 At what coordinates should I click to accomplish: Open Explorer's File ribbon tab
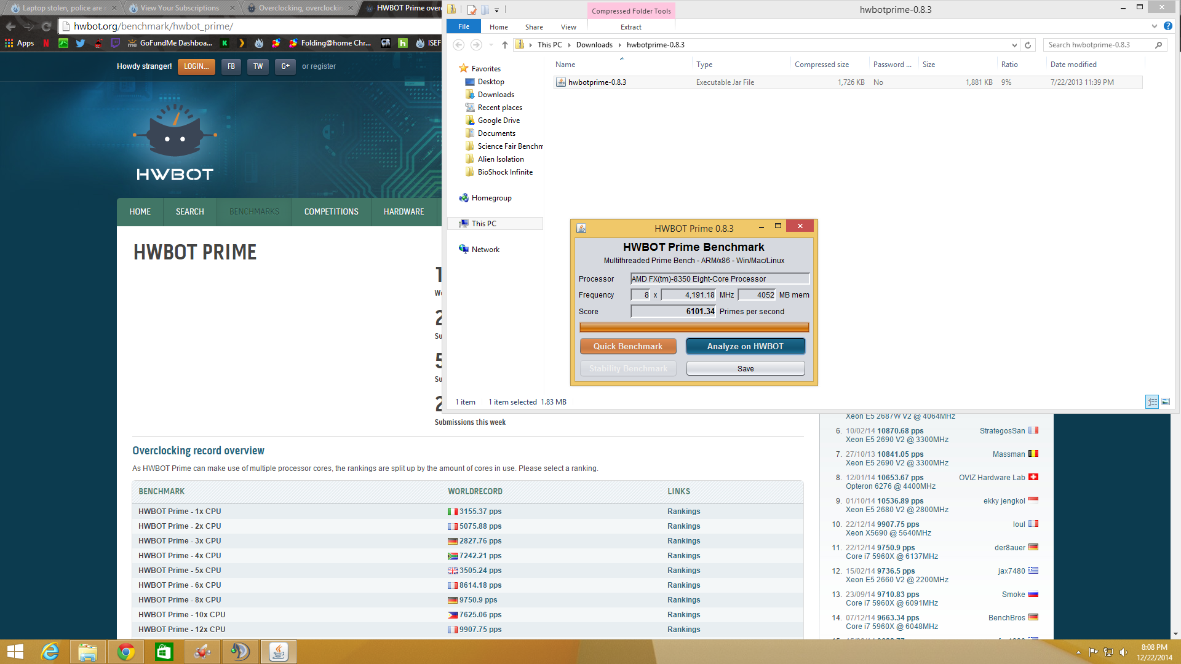pos(464,26)
